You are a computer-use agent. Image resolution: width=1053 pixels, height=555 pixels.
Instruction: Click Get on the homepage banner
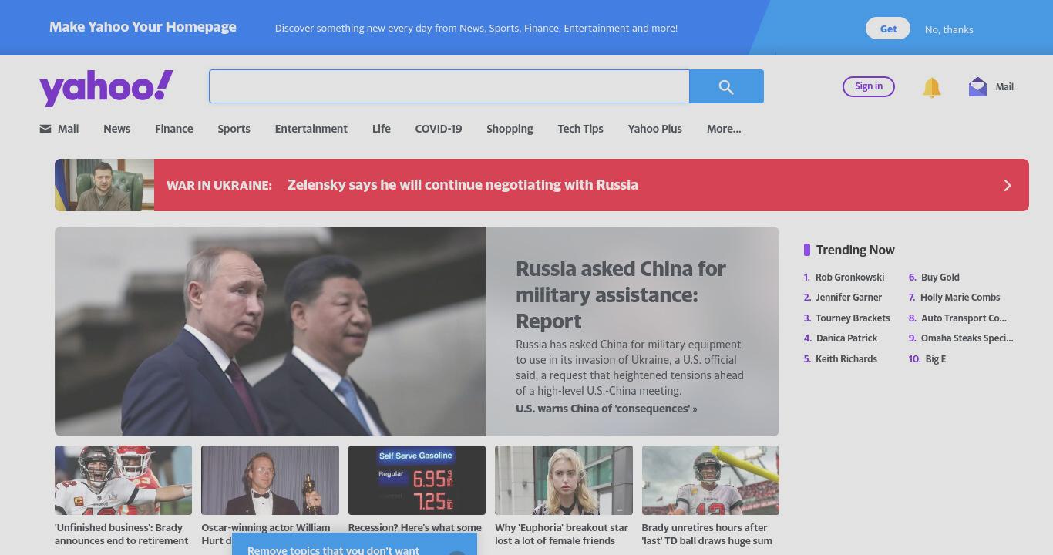pyautogui.click(x=888, y=29)
